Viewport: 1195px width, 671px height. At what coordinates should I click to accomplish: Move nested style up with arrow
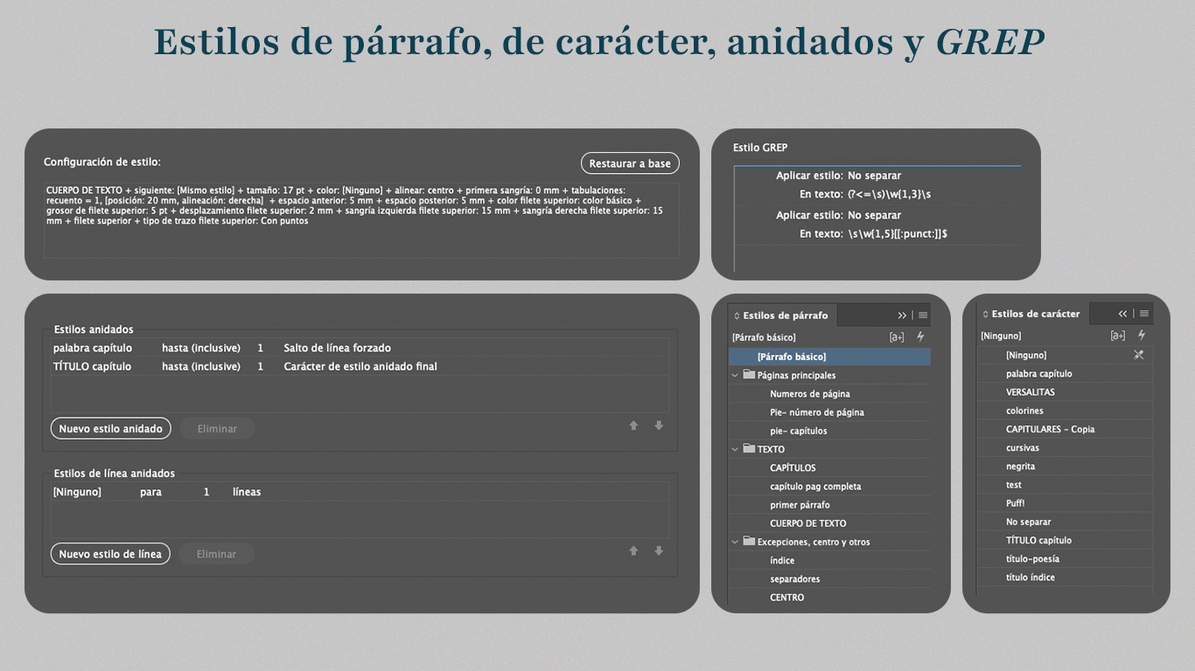click(x=633, y=426)
